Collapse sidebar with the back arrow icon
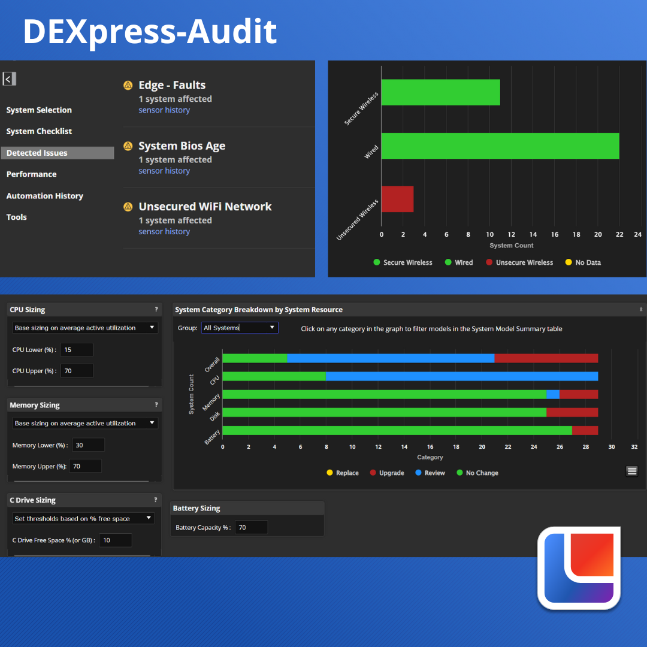Viewport: 647px width, 647px height. coord(9,79)
